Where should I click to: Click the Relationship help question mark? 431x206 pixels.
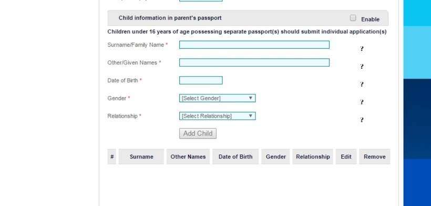pos(362,120)
